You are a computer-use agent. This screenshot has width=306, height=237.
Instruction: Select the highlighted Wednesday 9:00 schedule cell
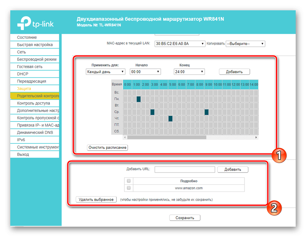click(x=206, y=112)
